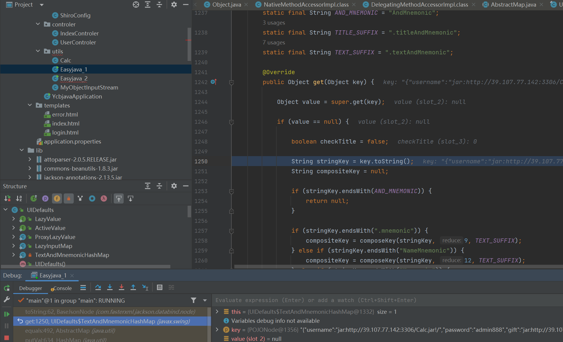Click expand all in Project panel

coord(148,5)
